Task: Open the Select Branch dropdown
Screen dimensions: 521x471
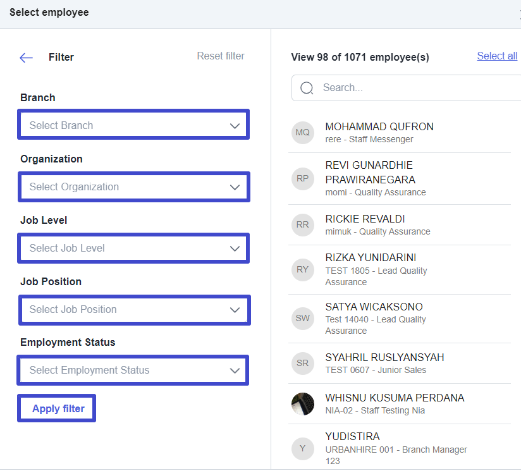Action: click(x=133, y=125)
